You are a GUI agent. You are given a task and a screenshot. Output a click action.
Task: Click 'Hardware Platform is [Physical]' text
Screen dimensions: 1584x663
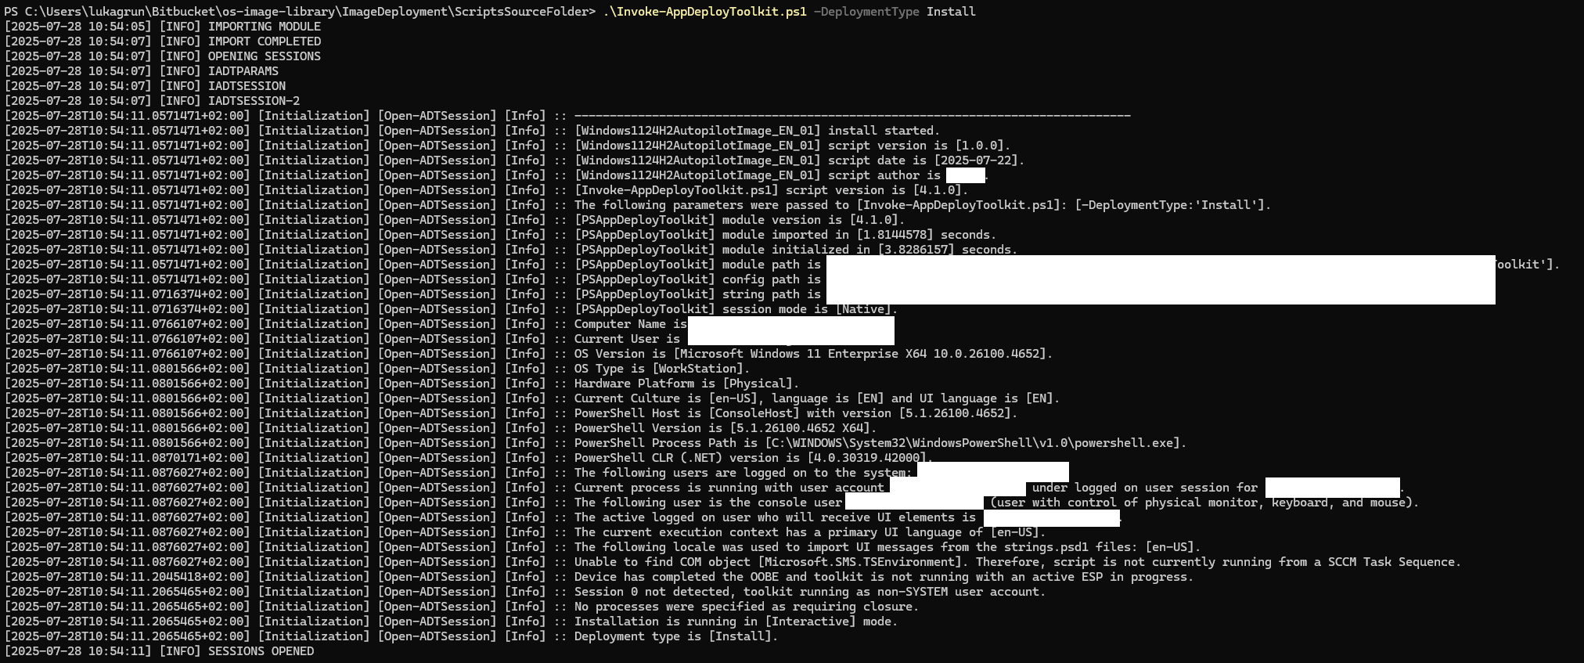tap(686, 384)
